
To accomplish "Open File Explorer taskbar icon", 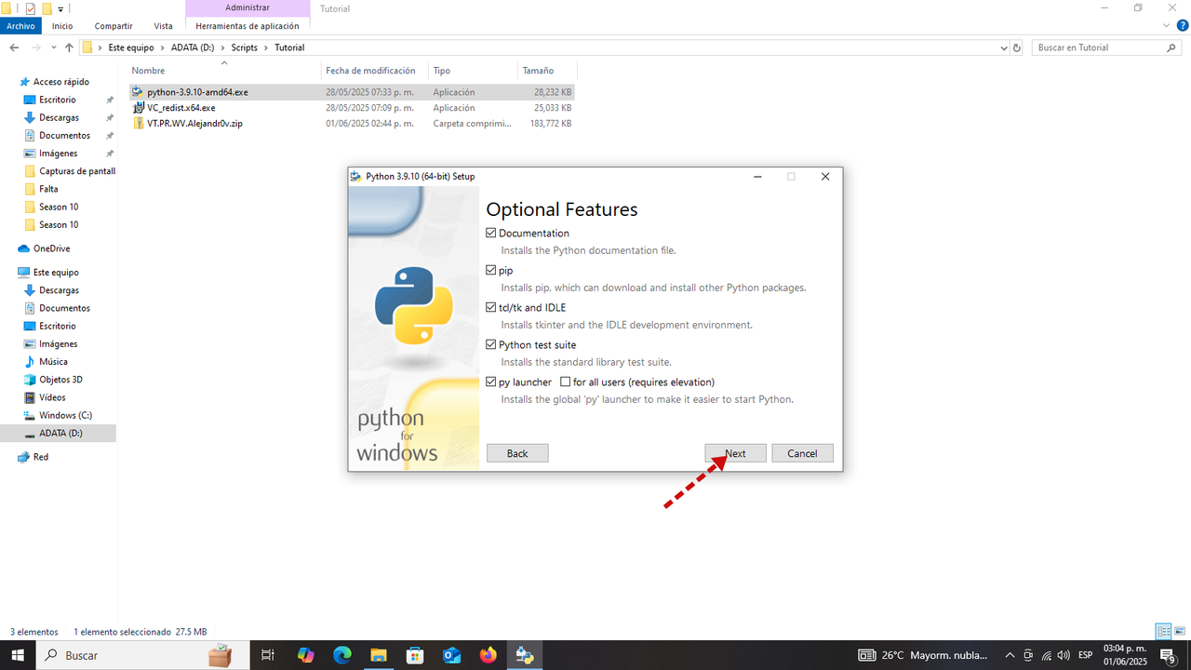I will pos(379,655).
